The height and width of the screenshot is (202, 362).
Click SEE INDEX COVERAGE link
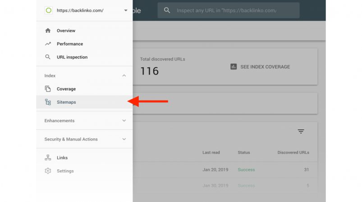(x=265, y=67)
